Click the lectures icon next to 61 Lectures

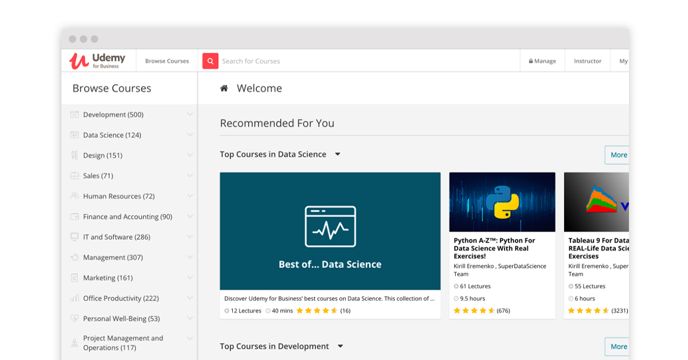point(456,286)
